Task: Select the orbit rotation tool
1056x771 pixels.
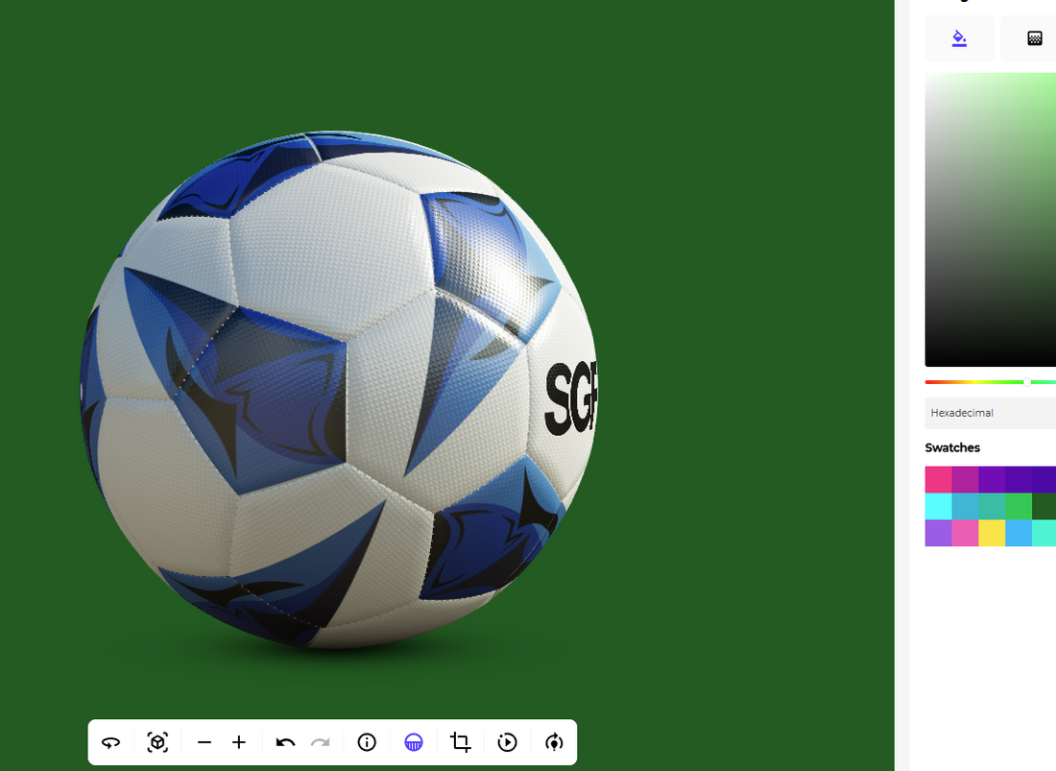Action: pos(110,741)
